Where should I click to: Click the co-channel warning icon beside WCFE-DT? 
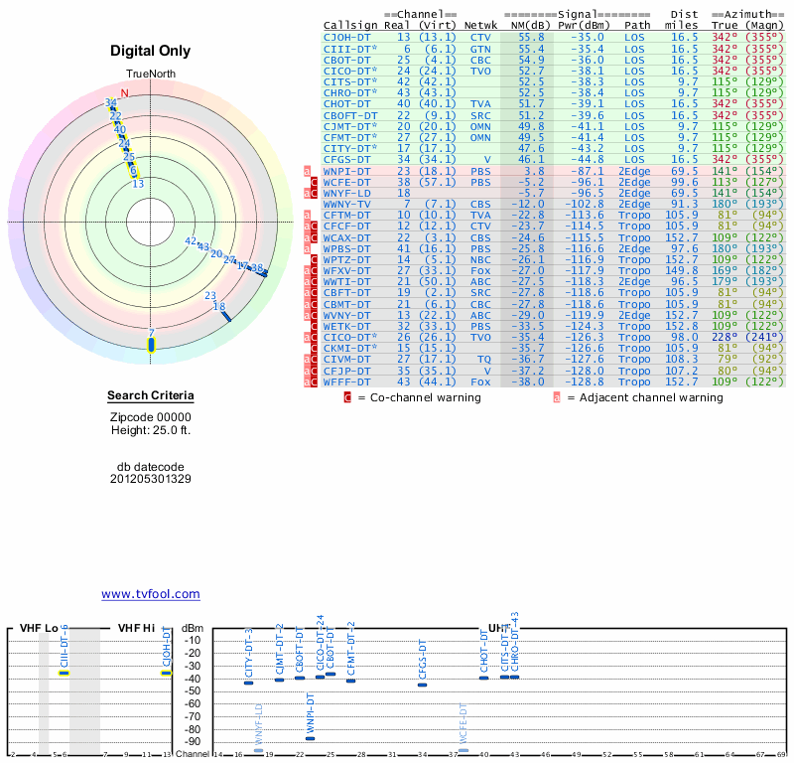coord(315,183)
